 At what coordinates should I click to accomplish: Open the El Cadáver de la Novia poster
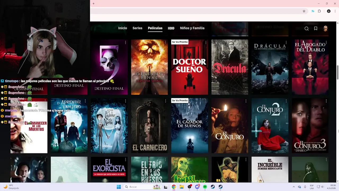[x=109, y=126]
